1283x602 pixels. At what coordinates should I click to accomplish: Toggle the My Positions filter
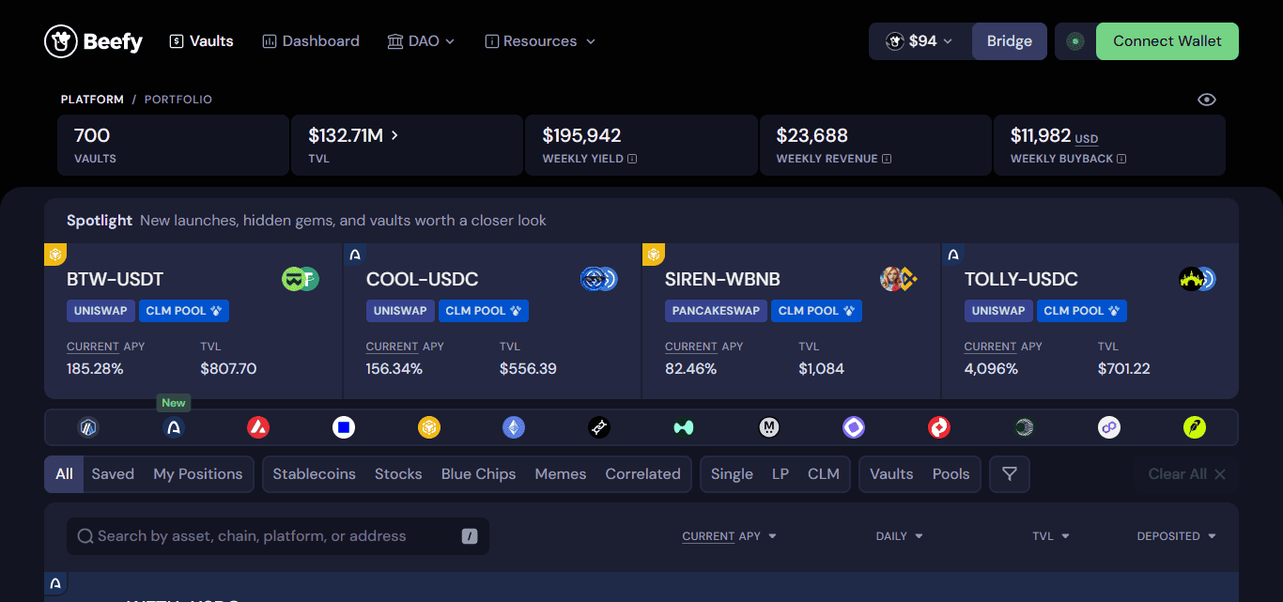[198, 474]
